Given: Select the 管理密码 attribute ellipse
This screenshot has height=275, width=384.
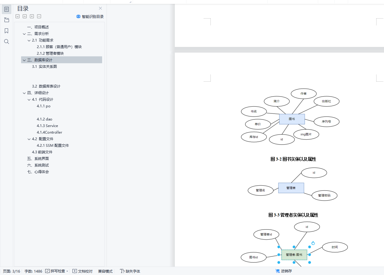Looking at the screenshot, I should tap(324, 195).
